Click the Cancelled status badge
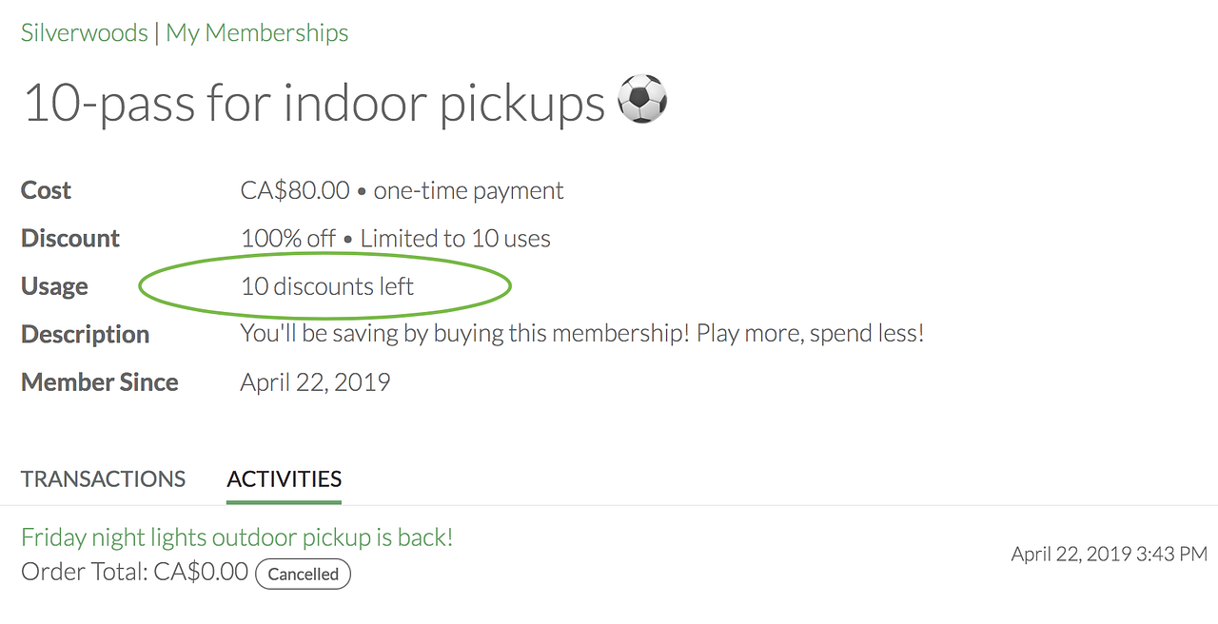The height and width of the screenshot is (624, 1218). pos(303,574)
